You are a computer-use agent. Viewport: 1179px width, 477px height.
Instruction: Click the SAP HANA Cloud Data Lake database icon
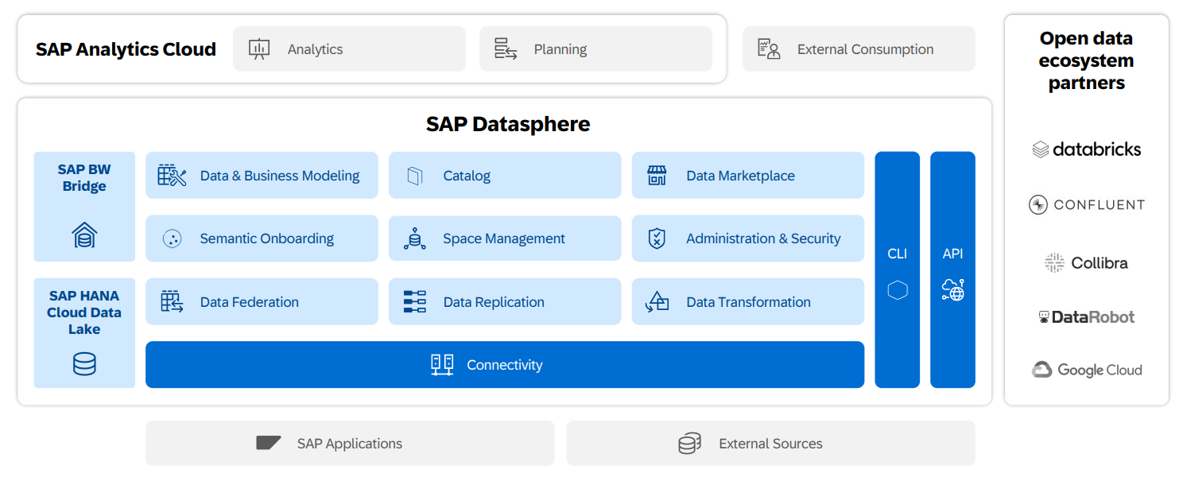84,364
